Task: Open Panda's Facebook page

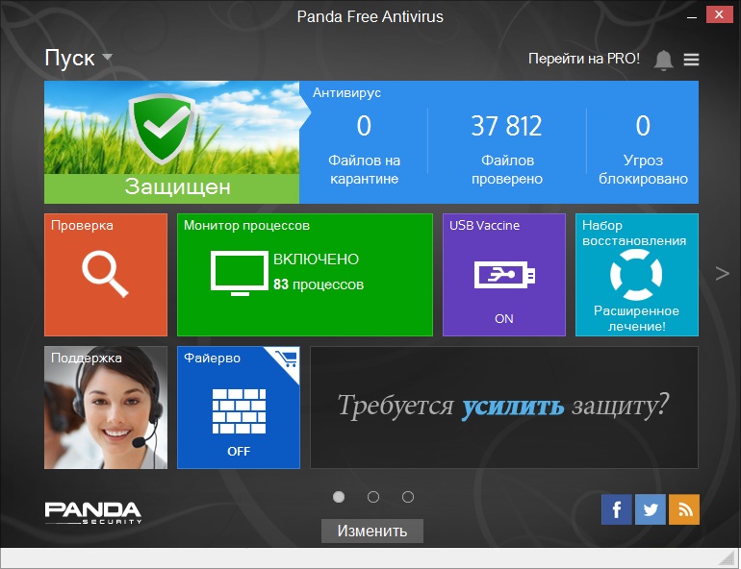Action: (616, 509)
